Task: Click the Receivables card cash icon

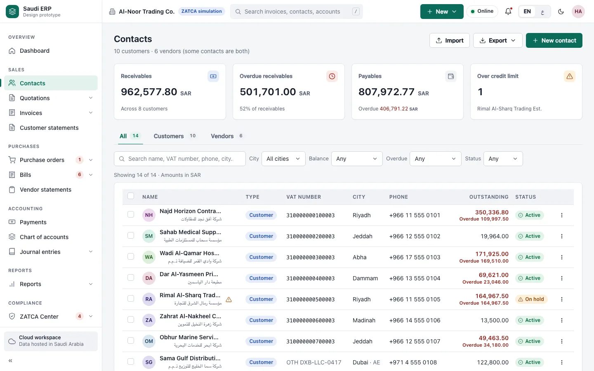Action: [213, 76]
